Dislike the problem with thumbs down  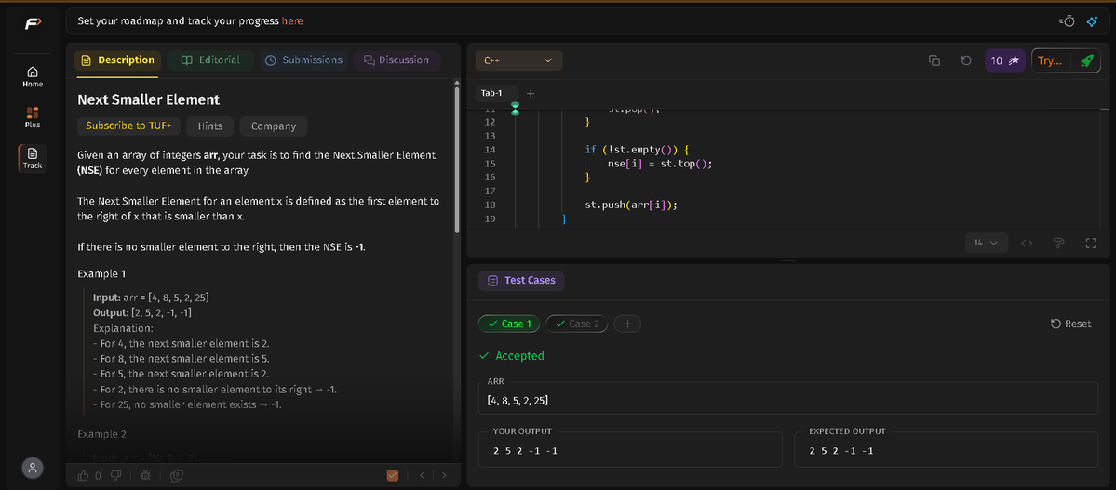(116, 475)
